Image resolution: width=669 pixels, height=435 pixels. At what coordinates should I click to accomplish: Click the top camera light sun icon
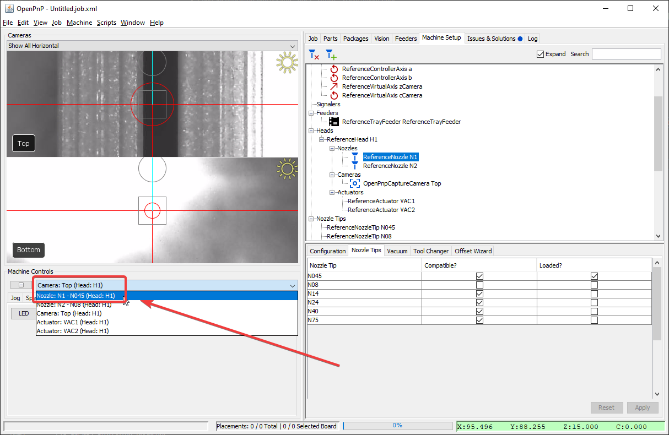[287, 63]
